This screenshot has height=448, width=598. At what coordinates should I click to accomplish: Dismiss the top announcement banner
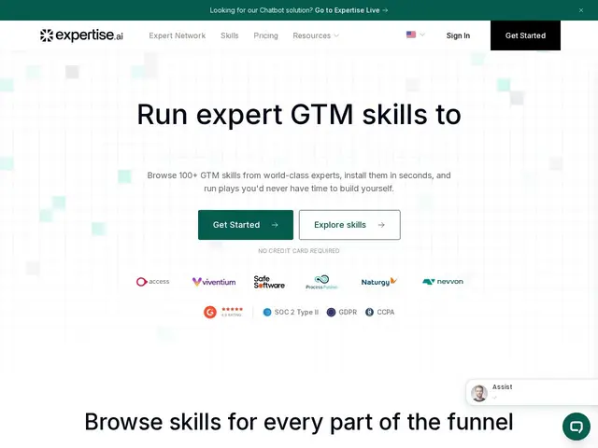(x=581, y=10)
